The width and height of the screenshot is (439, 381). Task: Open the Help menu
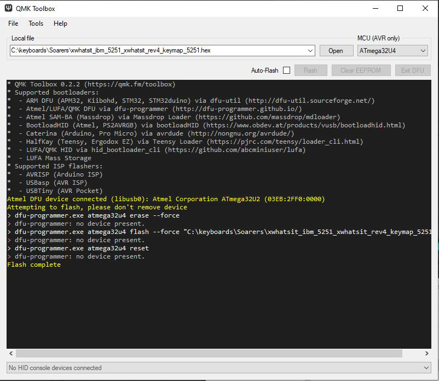pos(60,24)
